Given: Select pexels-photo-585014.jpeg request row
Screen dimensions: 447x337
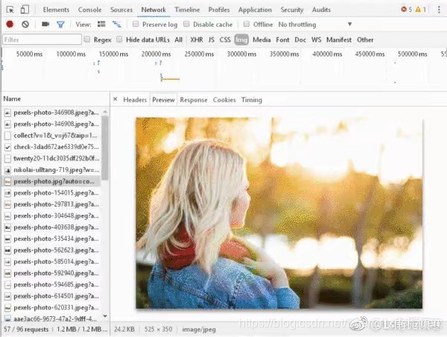Looking at the screenshot, I should click(x=51, y=262).
